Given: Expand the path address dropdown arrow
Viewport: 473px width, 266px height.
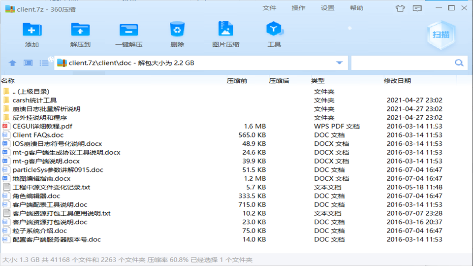Looking at the screenshot, I should [339, 63].
